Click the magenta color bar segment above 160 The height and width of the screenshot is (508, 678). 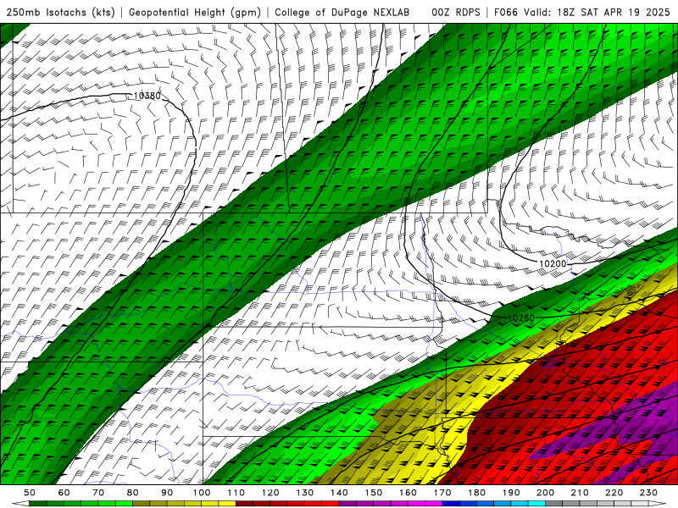click(x=416, y=504)
